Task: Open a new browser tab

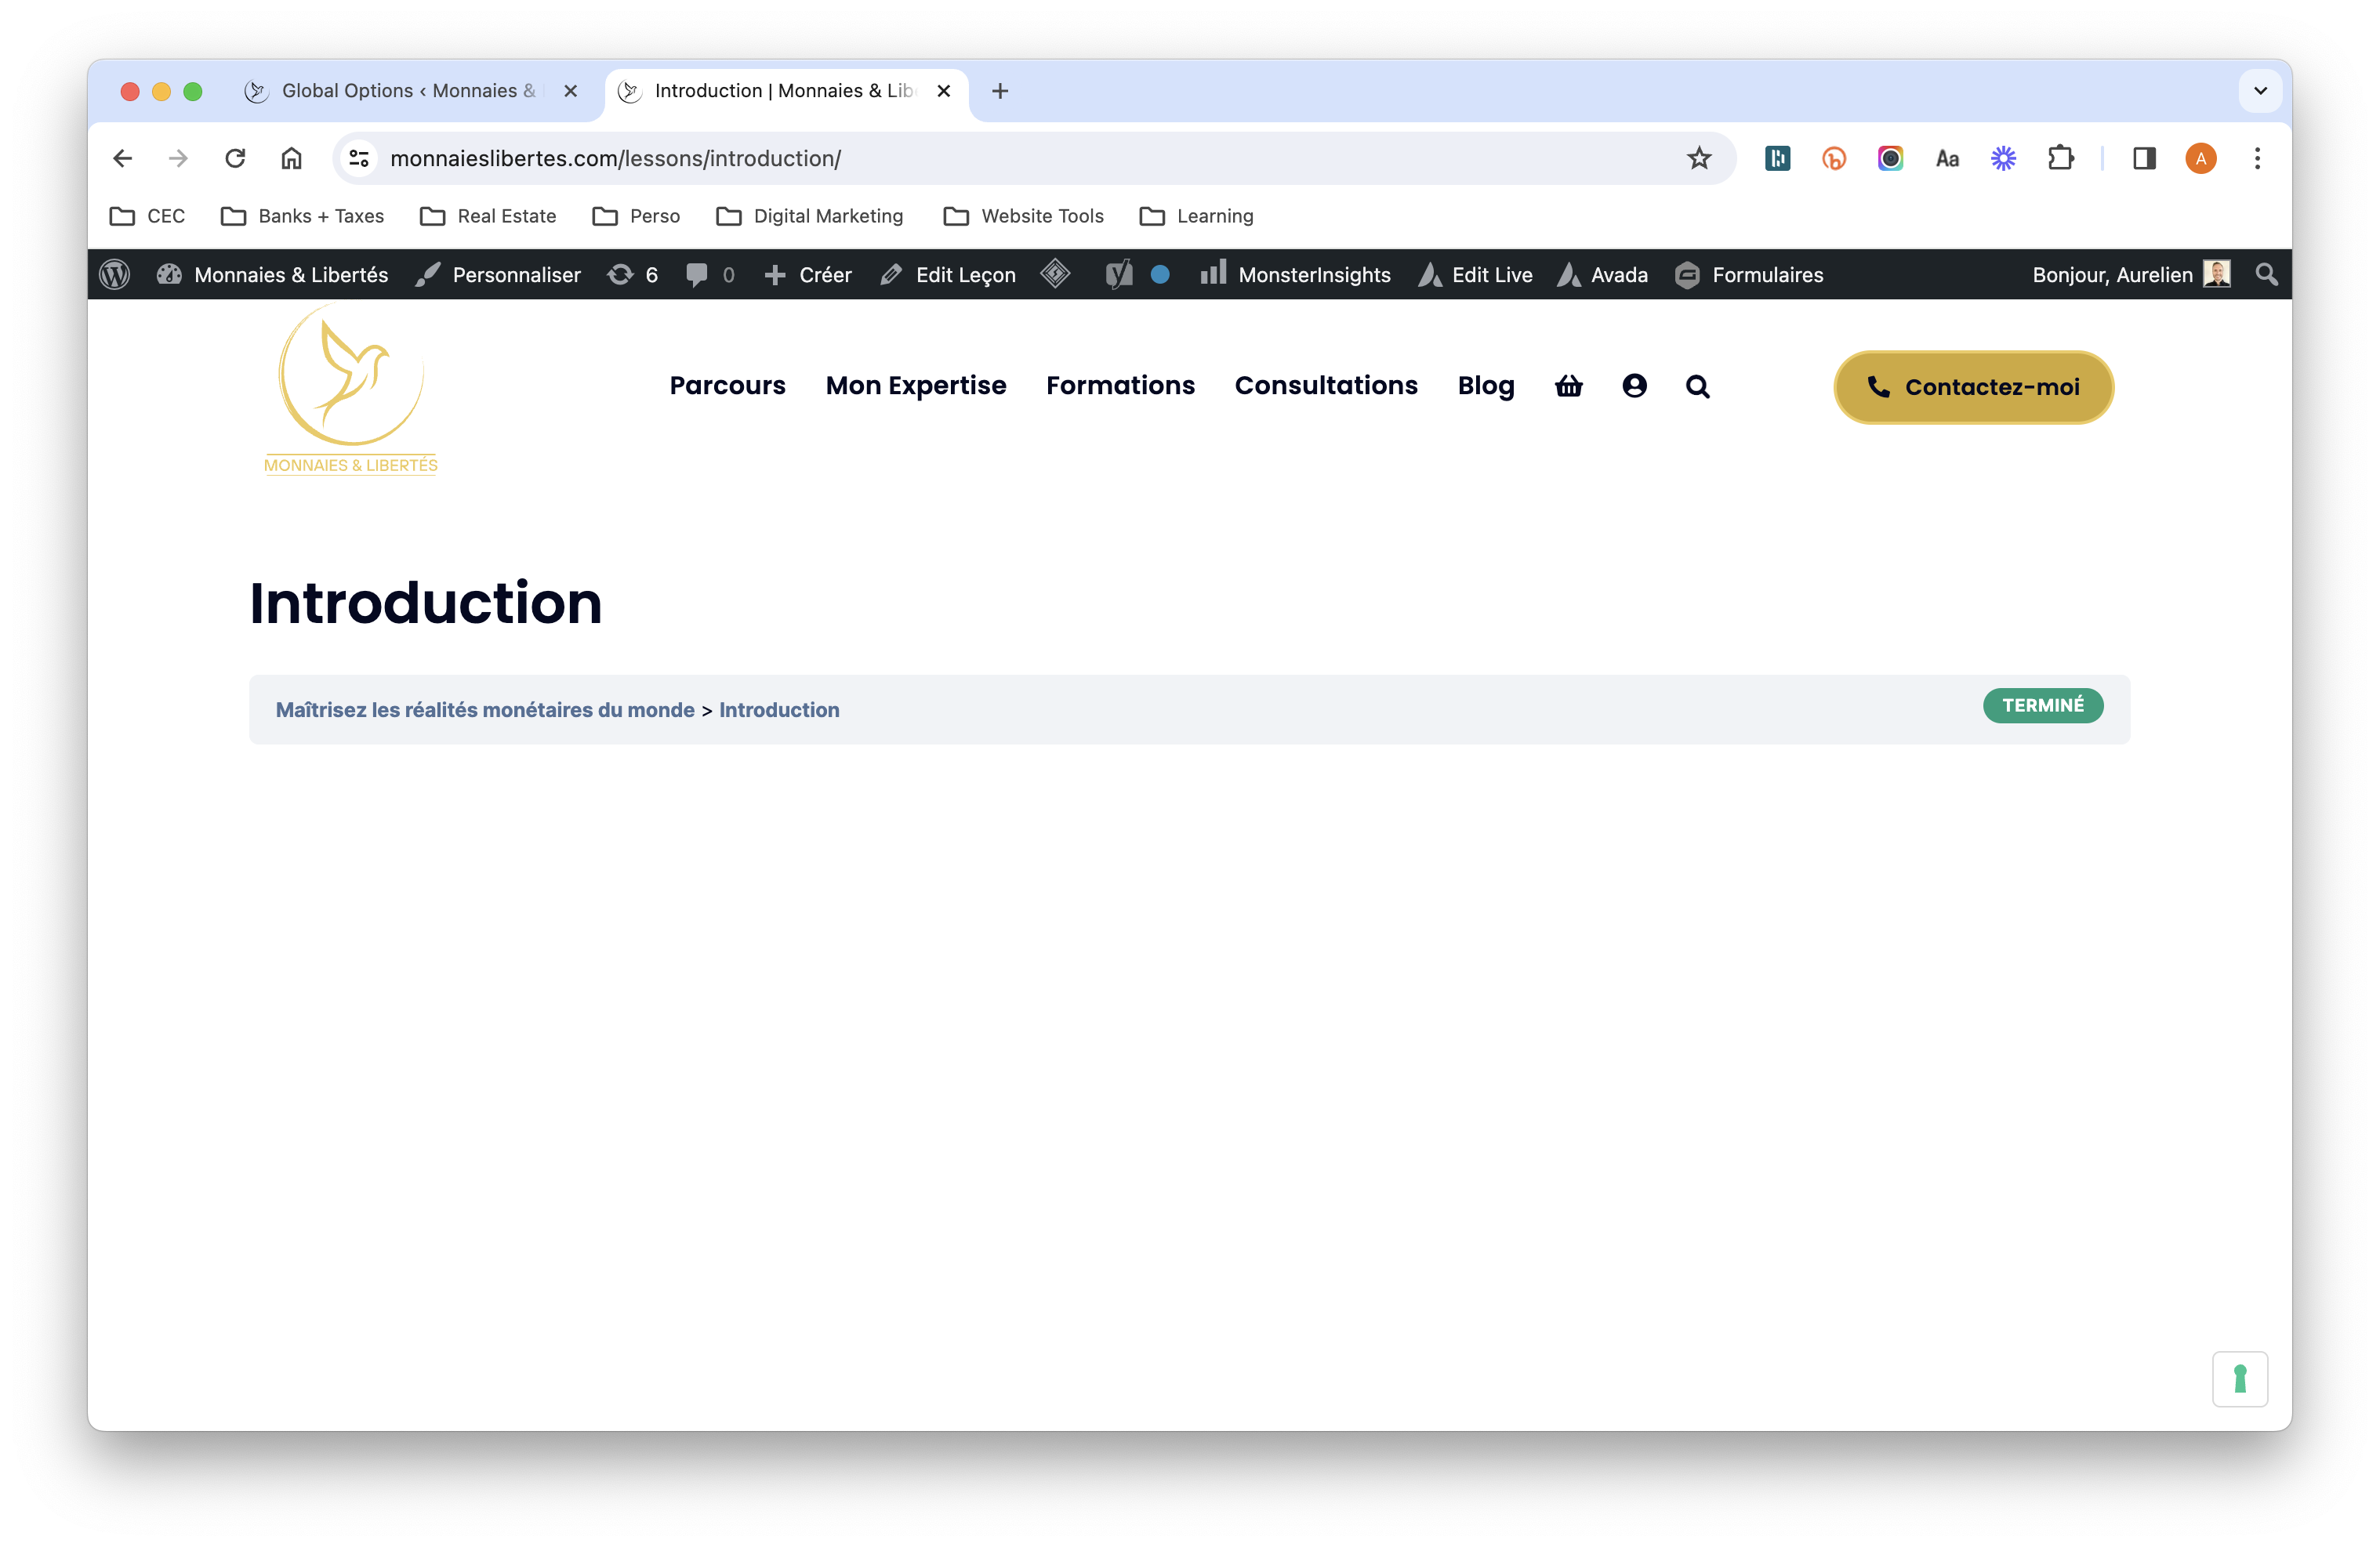Action: point(1000,91)
